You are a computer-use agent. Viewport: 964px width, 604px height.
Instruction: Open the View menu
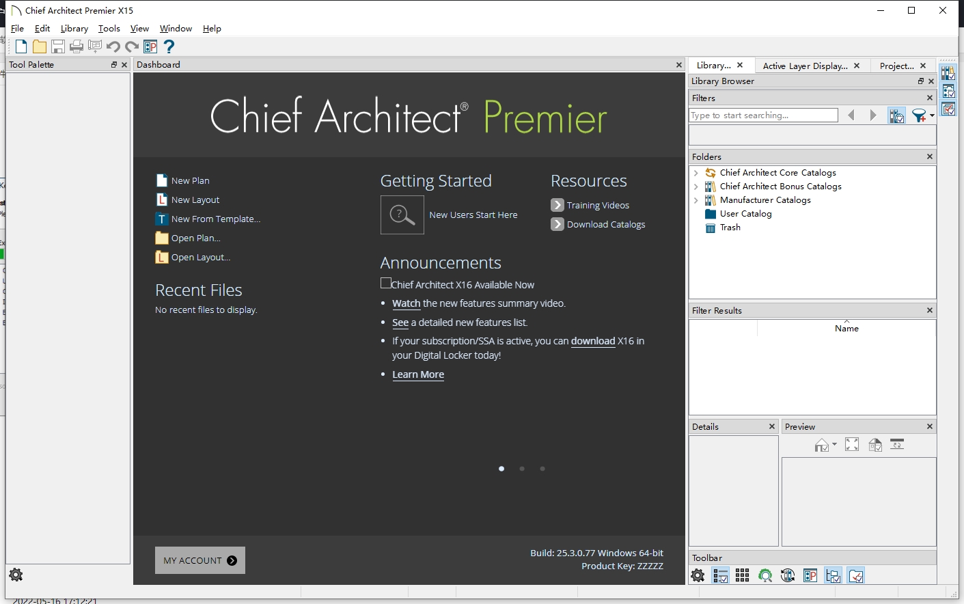coord(139,29)
